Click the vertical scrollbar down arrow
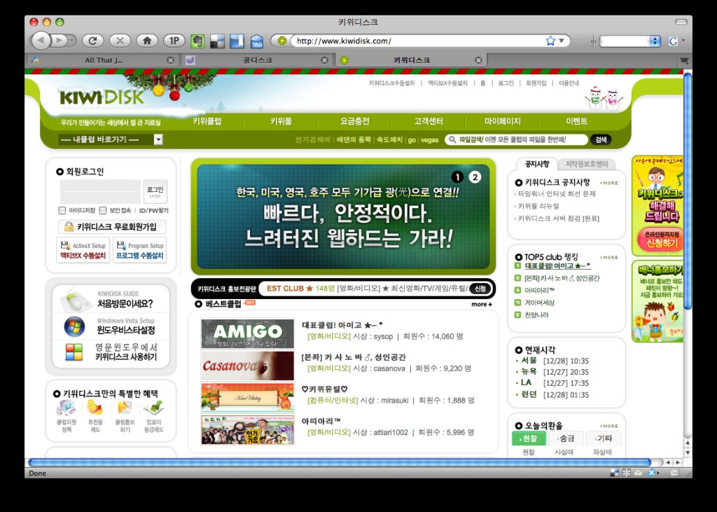Image resolution: width=717 pixels, height=512 pixels. (x=688, y=452)
